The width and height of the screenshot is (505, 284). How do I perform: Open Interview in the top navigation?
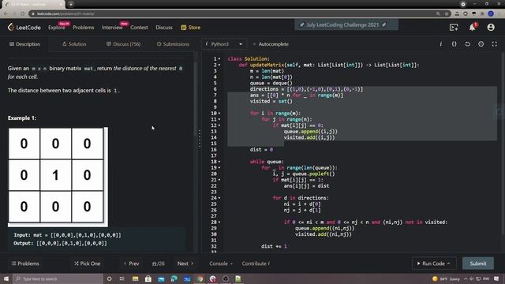(x=112, y=28)
